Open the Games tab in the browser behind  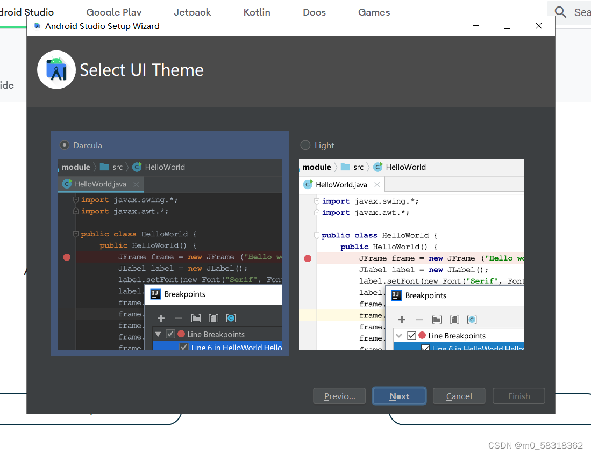pos(374,12)
